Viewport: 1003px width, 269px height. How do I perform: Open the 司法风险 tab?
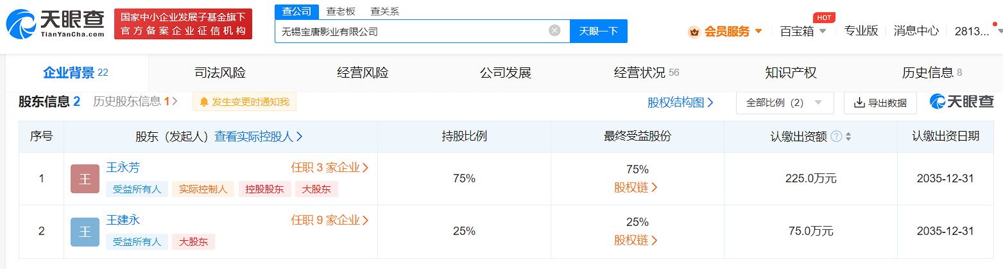click(220, 73)
